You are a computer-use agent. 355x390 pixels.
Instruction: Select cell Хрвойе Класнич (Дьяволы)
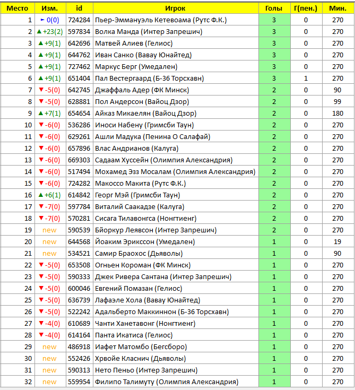click(x=176, y=359)
